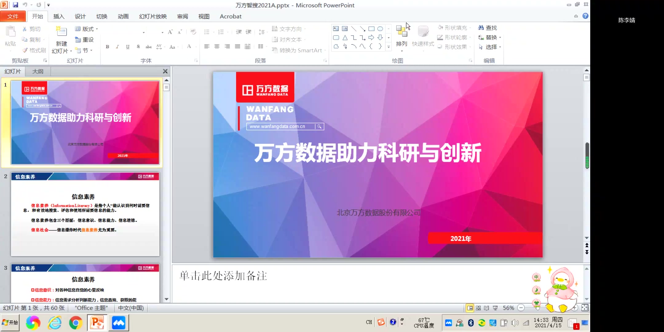
Task: Toggle underline formatting
Action: [127, 47]
